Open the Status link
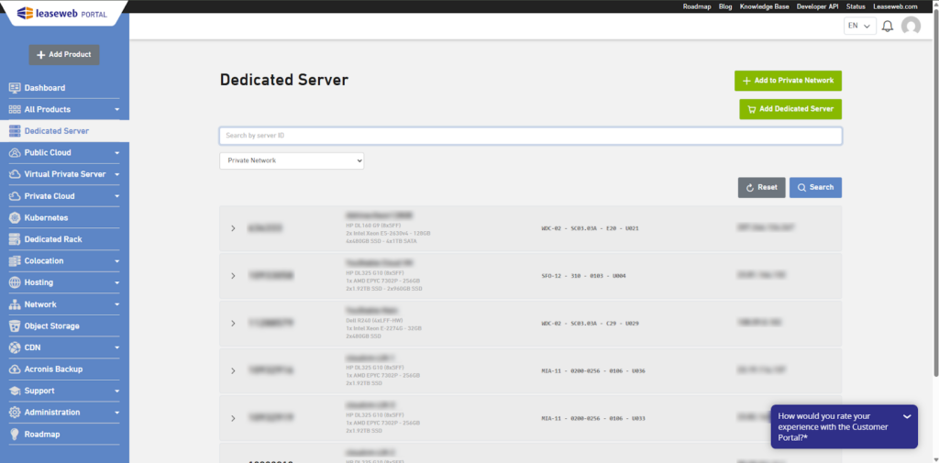 (x=856, y=6)
